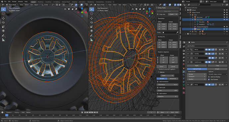Open the Material properties tab icon

184,88
